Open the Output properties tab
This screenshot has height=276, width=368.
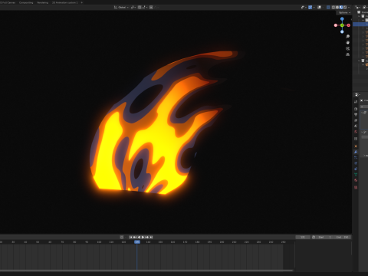356,114
